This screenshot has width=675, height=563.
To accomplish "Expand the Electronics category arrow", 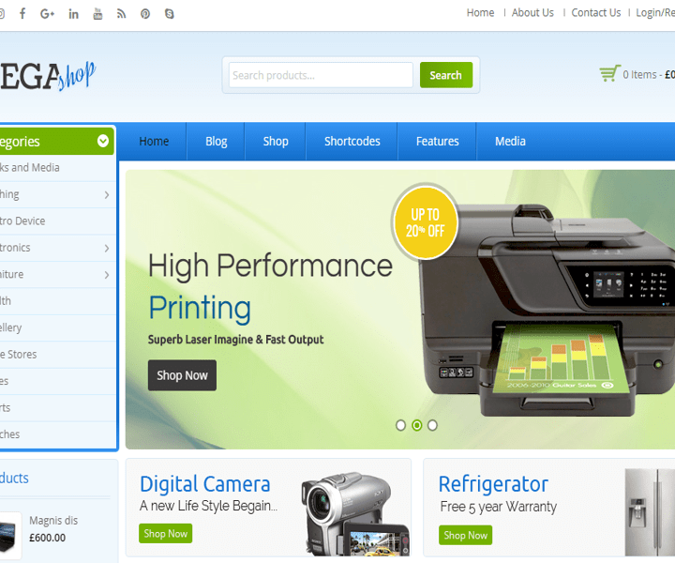I will (x=106, y=249).
